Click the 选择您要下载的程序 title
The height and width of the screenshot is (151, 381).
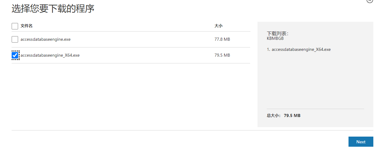tap(53, 9)
